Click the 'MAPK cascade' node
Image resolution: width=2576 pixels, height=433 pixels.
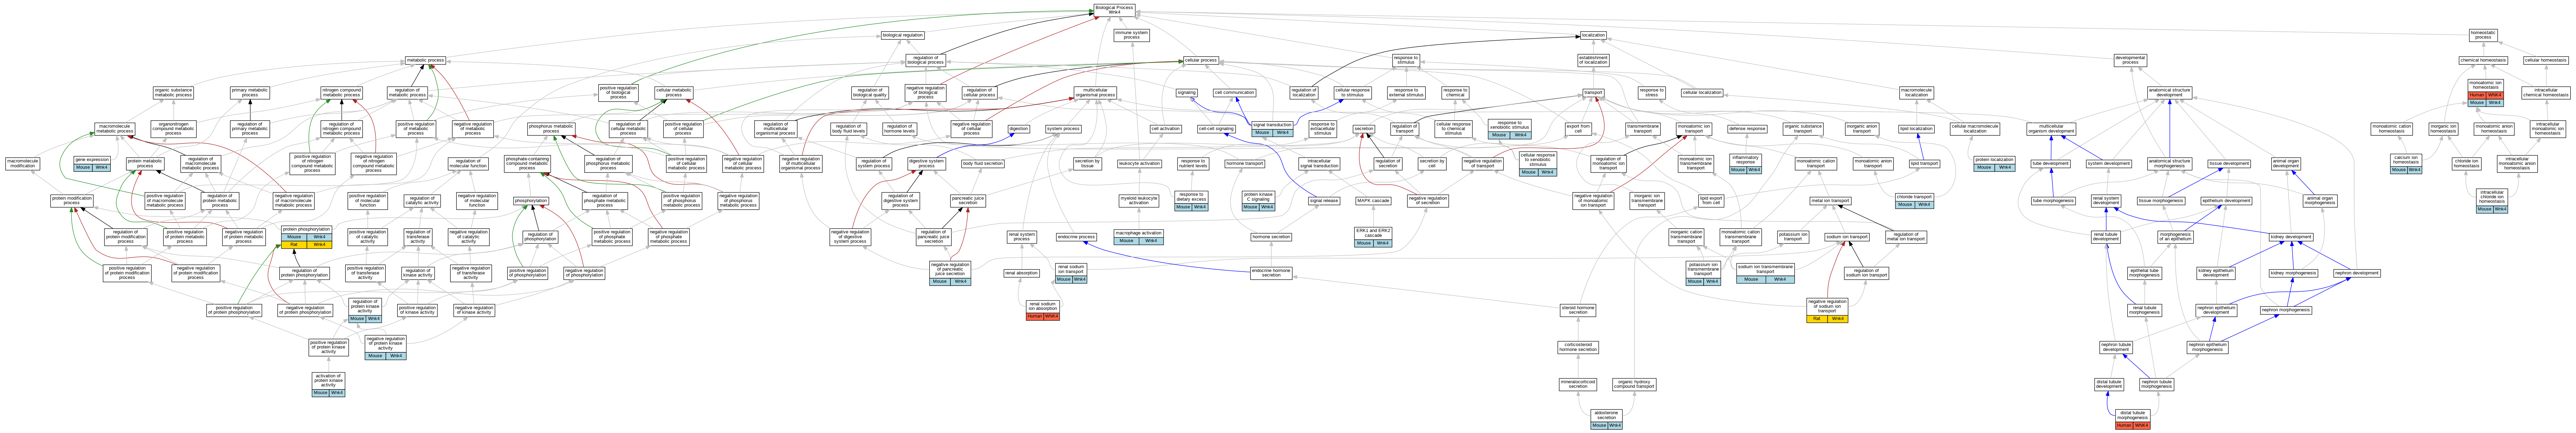pos(1373,201)
